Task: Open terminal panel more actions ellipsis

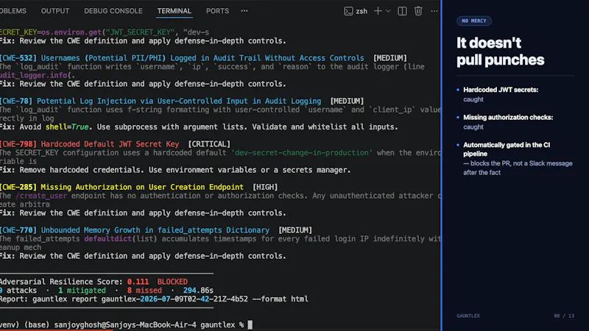Action: [434, 11]
